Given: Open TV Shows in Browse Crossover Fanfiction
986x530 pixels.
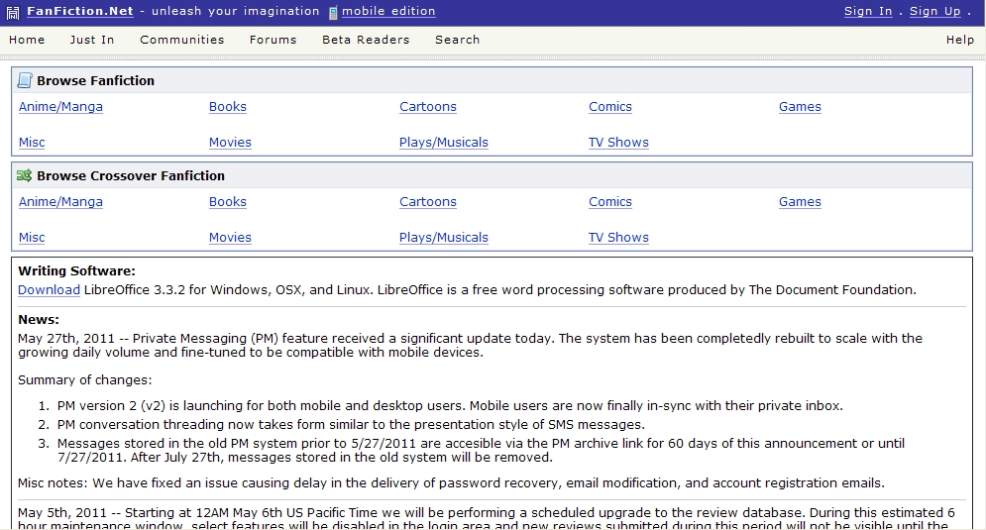Looking at the screenshot, I should point(618,238).
